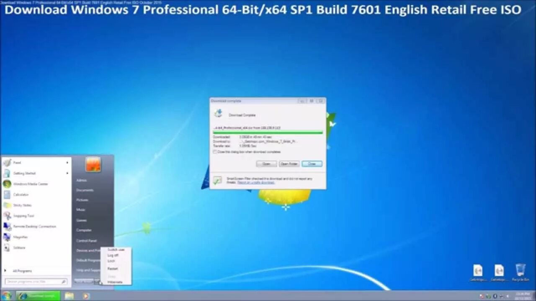
Task: Follow the 'Report an unsafe download' link
Action: click(x=256, y=183)
